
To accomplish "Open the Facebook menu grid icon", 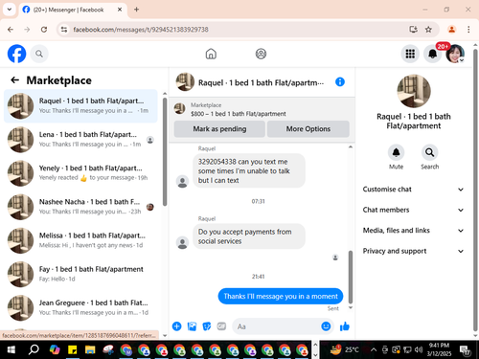I will click(410, 54).
